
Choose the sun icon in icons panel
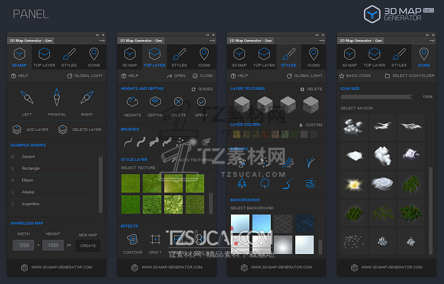click(x=354, y=184)
